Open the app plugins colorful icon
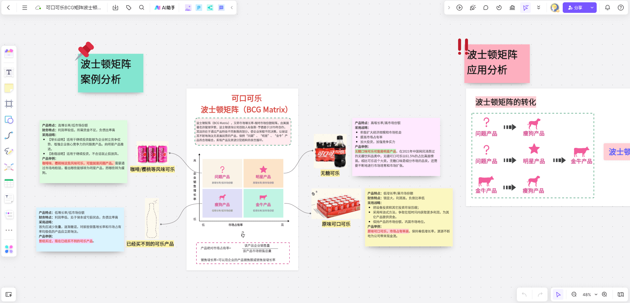The width and height of the screenshot is (630, 303). click(x=9, y=249)
